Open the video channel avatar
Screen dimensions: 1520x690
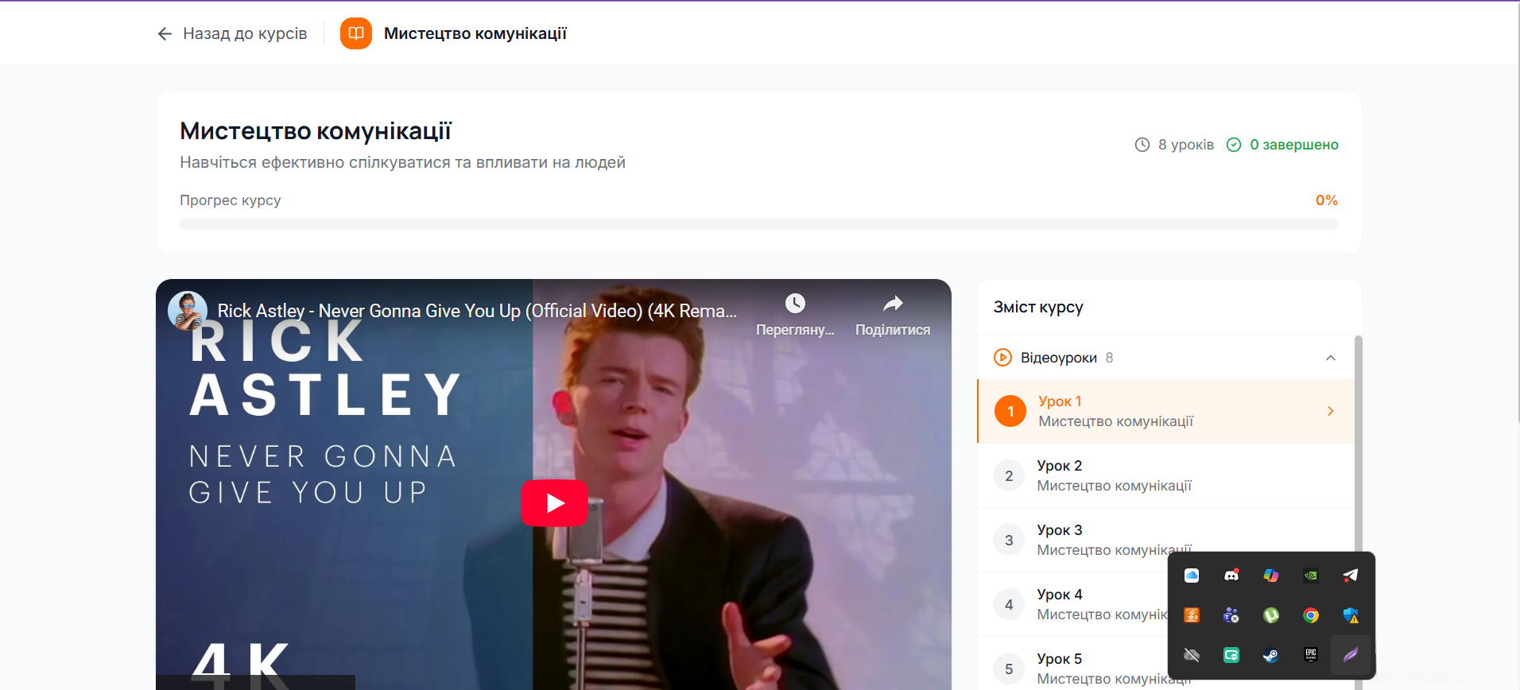(188, 311)
